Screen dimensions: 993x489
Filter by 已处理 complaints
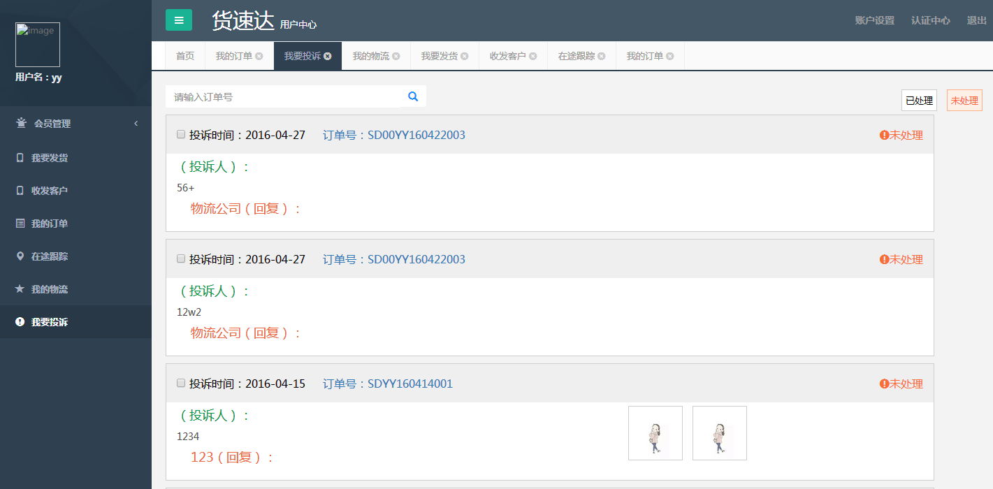919,101
